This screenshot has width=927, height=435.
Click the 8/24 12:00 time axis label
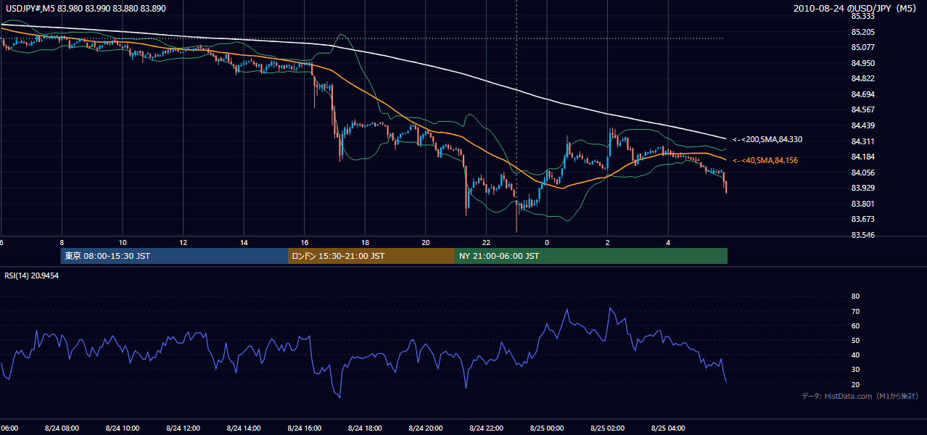[183, 428]
